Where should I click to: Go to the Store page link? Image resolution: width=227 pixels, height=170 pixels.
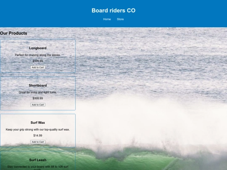click(120, 19)
